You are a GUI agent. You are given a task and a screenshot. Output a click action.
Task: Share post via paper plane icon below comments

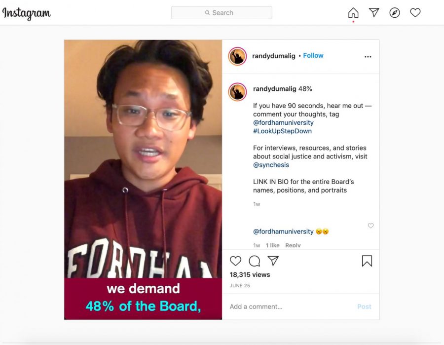273,261
